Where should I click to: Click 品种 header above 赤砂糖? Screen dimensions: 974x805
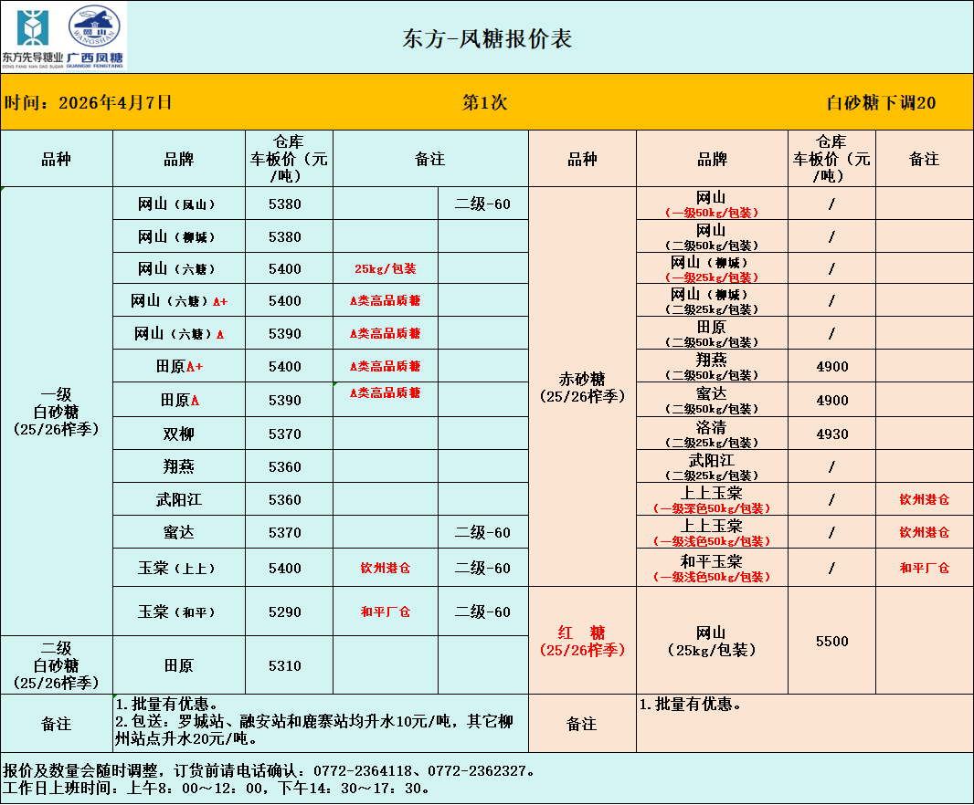click(x=582, y=160)
